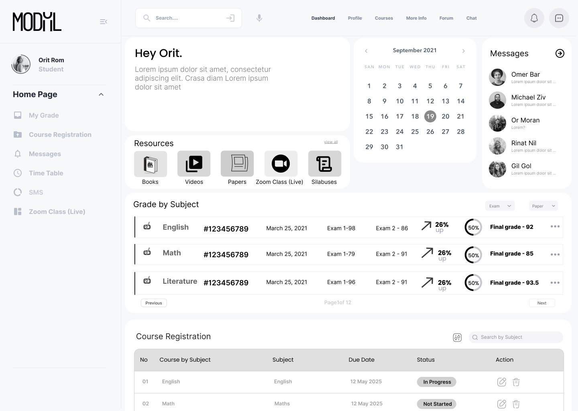Click the Books resource icon
Screen dimensions: 578x411
[x=151, y=164]
